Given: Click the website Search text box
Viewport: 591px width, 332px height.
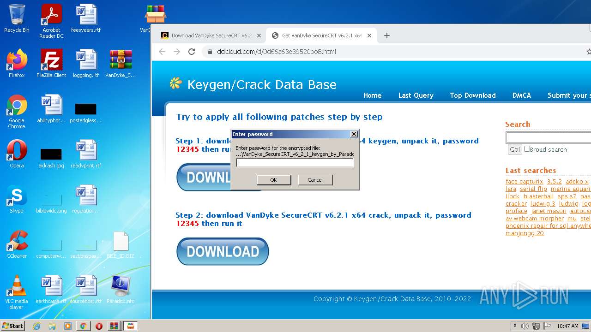Looking at the screenshot, I should coord(549,137).
